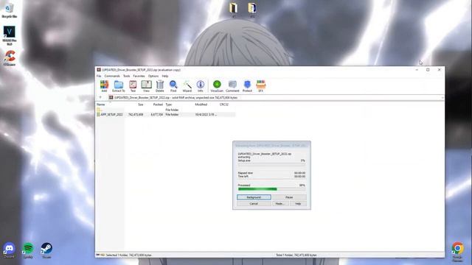The image size is (472, 265).
Task: Click the extraction dialog title bar
Action: [271, 146]
